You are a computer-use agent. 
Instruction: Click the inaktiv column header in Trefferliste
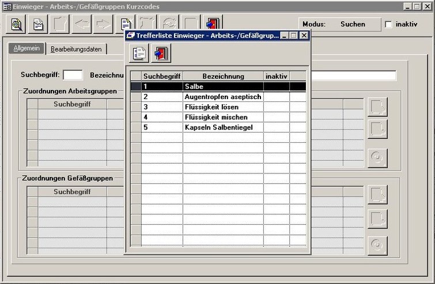(x=277, y=76)
